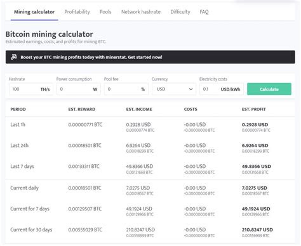Click the Current for 30 days costs value
301x246 pixels.
[195, 230]
